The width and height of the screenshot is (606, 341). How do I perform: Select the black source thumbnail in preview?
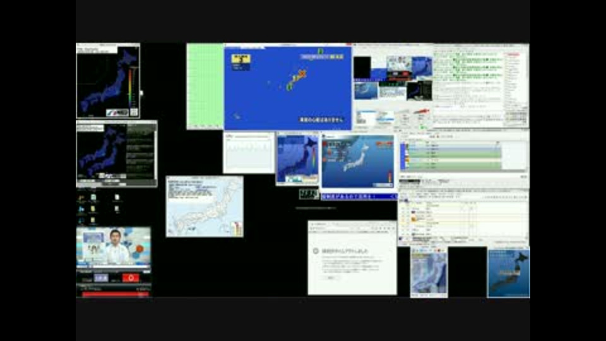pyautogui.click(x=362, y=67)
